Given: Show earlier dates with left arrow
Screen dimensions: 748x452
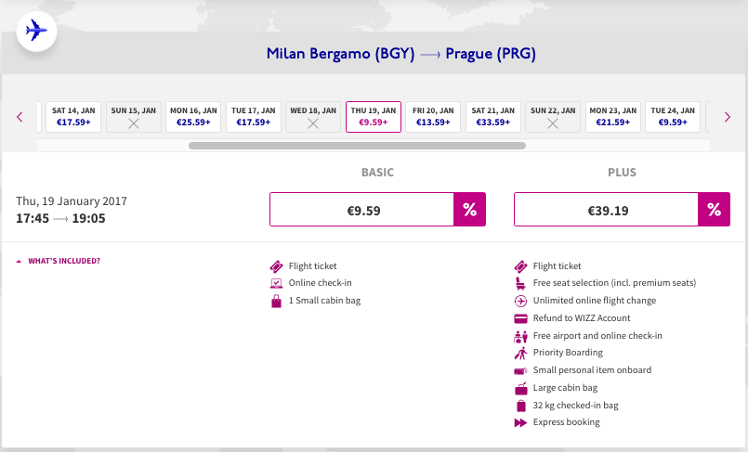Looking at the screenshot, I should pyautogui.click(x=20, y=117).
